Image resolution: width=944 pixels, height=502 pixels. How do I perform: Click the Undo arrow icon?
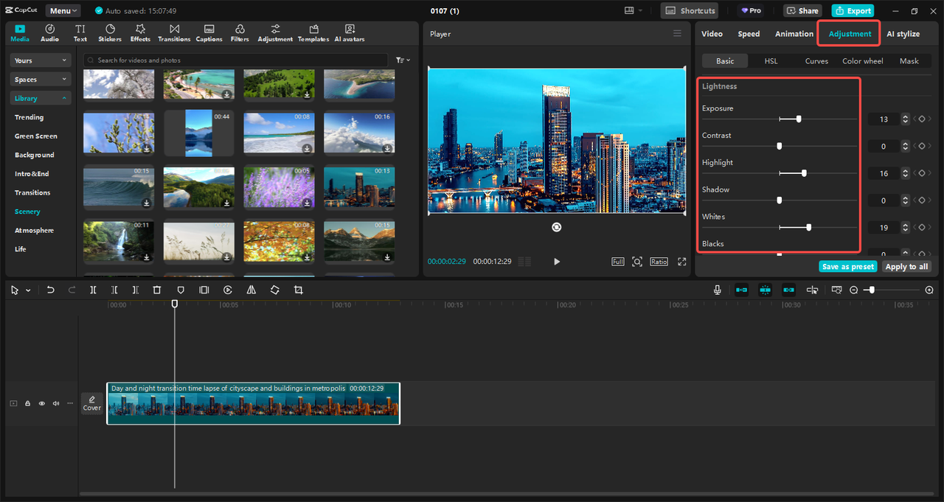click(x=50, y=290)
